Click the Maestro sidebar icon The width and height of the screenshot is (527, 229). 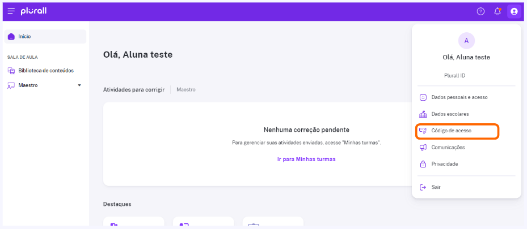[x=11, y=85]
